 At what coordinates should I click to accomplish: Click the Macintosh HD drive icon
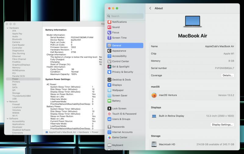154,144
